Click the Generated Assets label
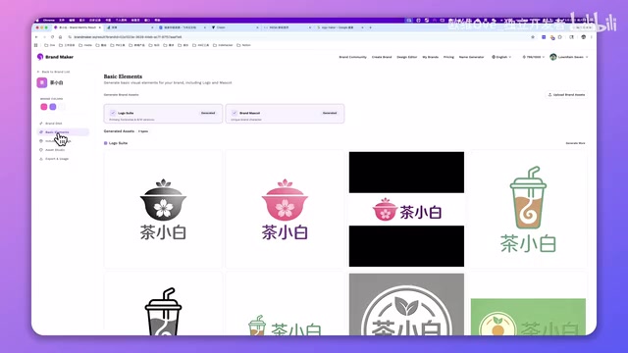 coord(119,131)
